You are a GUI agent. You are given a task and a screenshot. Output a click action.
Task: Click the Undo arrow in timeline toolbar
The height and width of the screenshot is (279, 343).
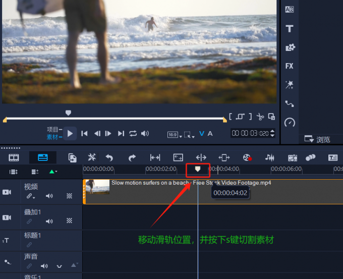tap(109, 157)
